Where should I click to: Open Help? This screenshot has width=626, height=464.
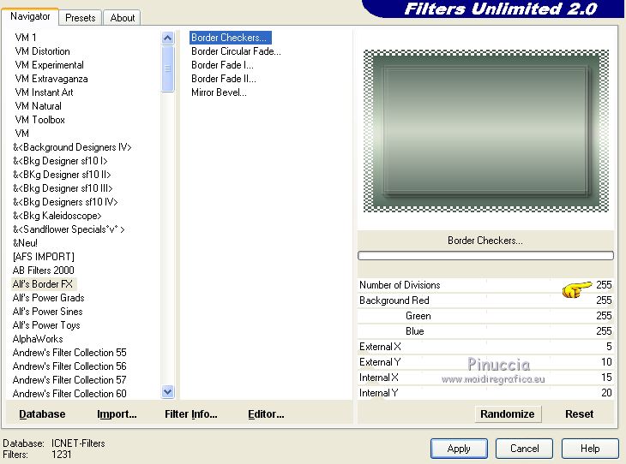click(x=590, y=449)
